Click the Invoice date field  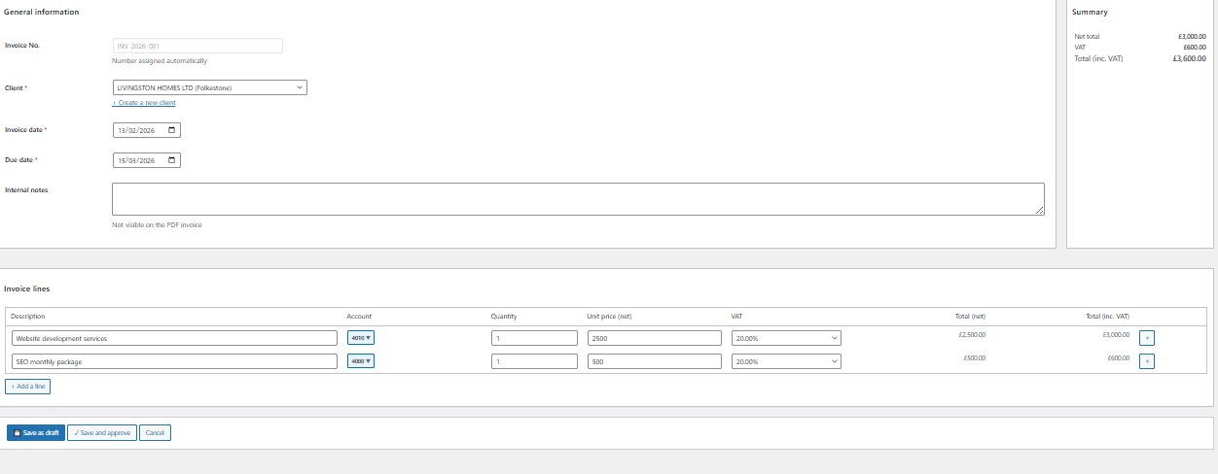[x=147, y=130]
